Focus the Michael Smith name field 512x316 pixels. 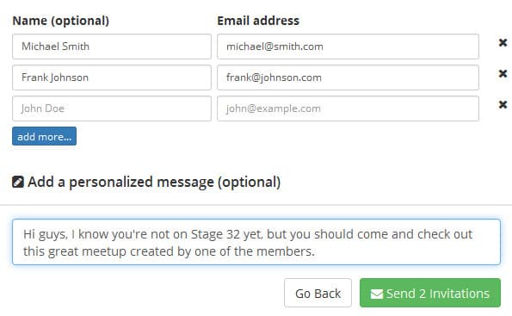click(x=112, y=46)
